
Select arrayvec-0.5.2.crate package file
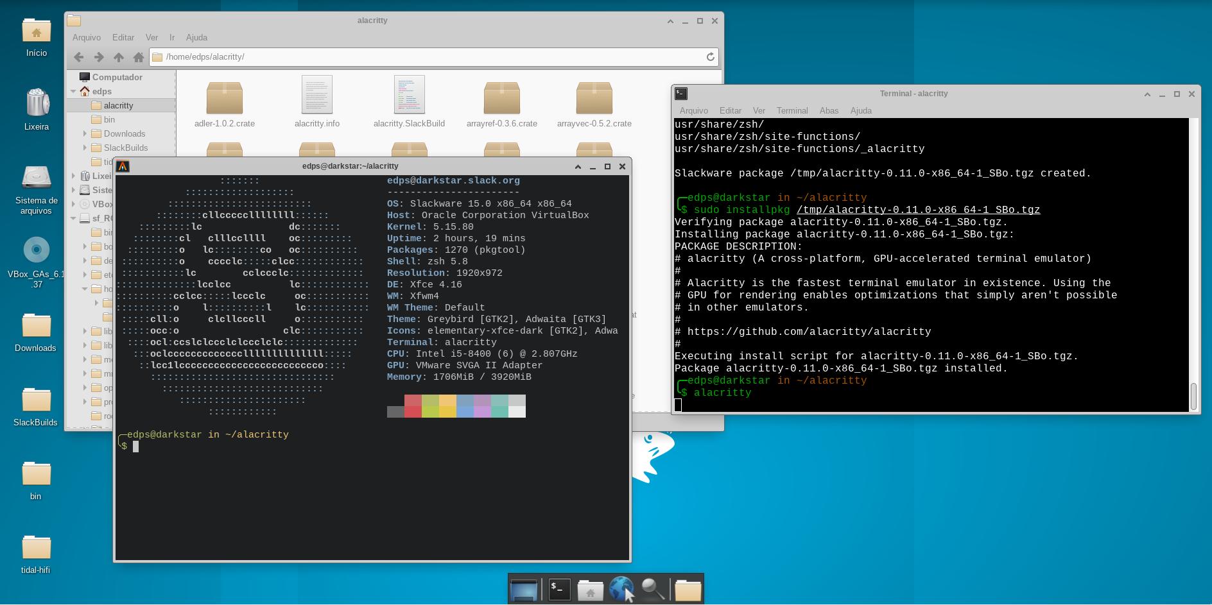point(594,103)
